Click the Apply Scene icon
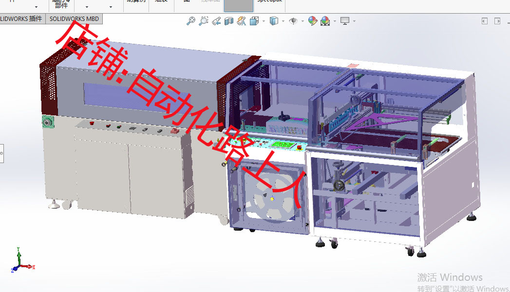This screenshot has width=510, height=292. 325,21
